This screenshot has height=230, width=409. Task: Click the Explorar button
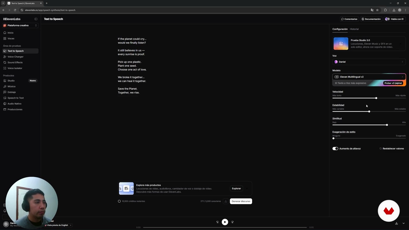pyautogui.click(x=236, y=188)
